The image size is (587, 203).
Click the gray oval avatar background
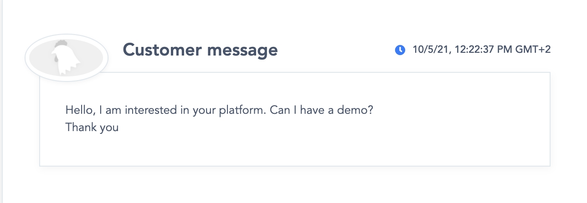click(x=66, y=58)
